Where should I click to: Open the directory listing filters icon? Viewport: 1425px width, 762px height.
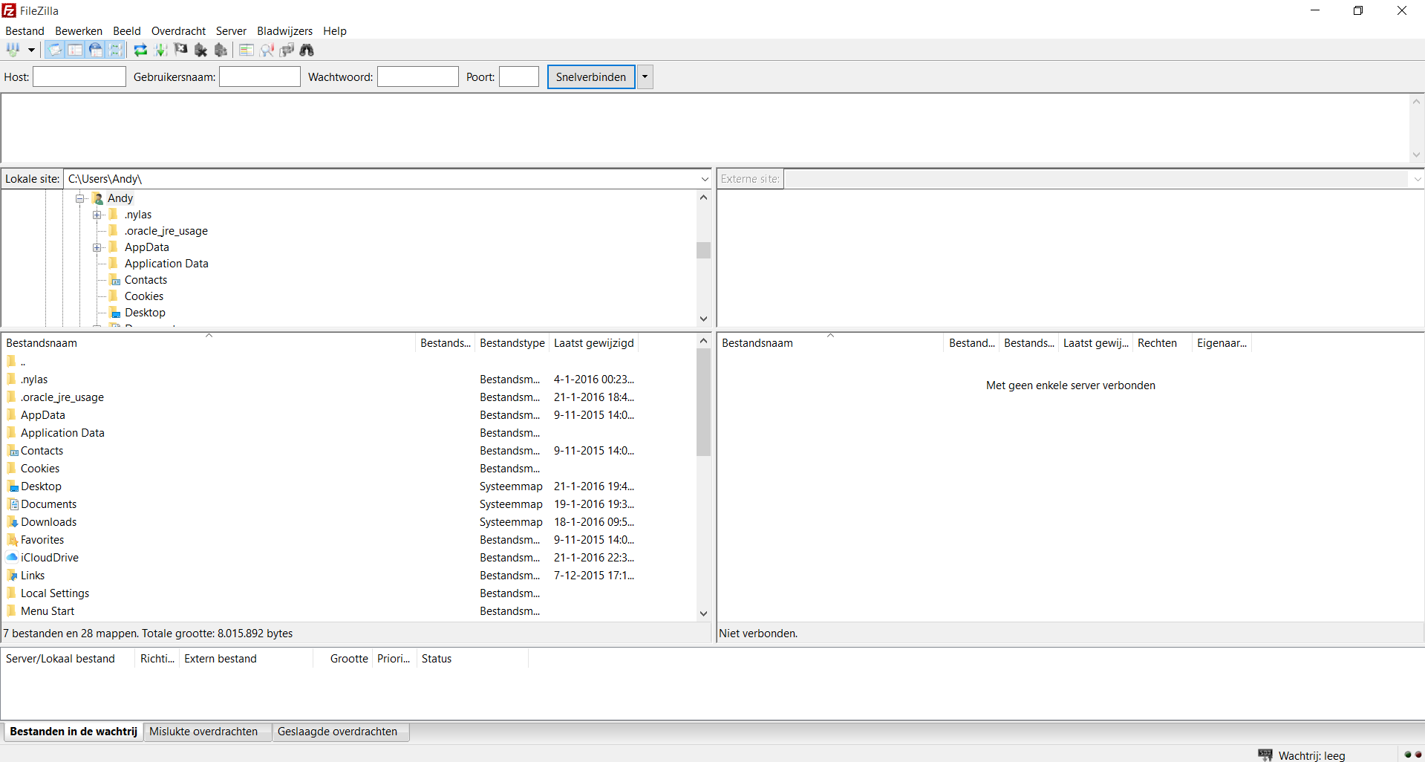coord(247,50)
